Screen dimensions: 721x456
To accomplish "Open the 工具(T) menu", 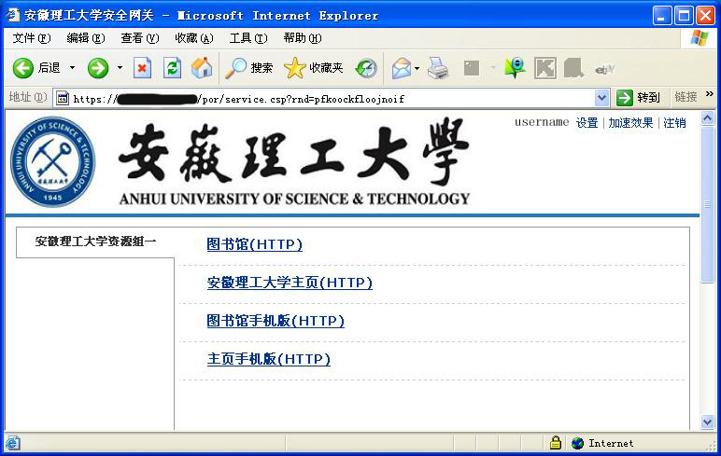I will (247, 38).
